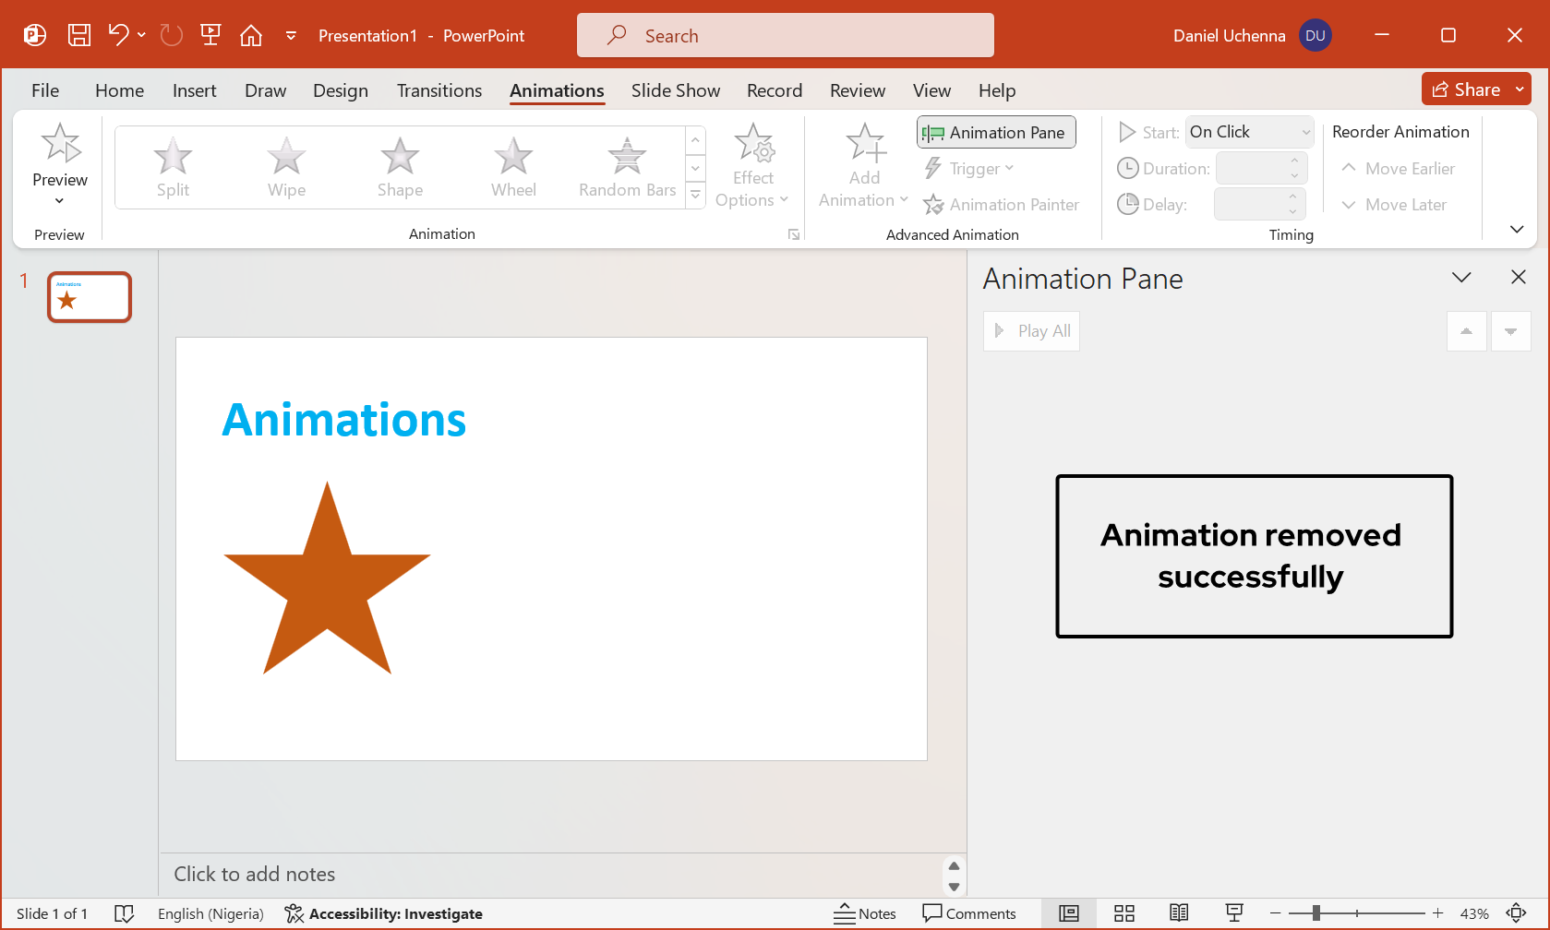Screen dimensions: 1550x930
Task: Open the Effect Options dropdown
Action: (753, 167)
